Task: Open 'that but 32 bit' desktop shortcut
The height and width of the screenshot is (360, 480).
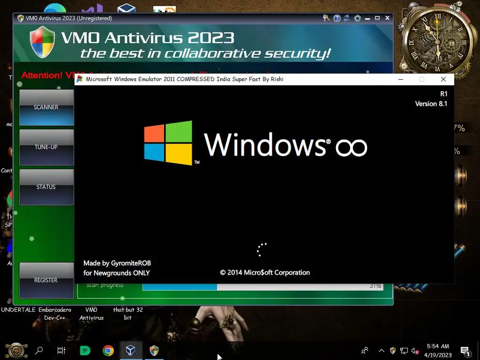Action: [x=128, y=314]
